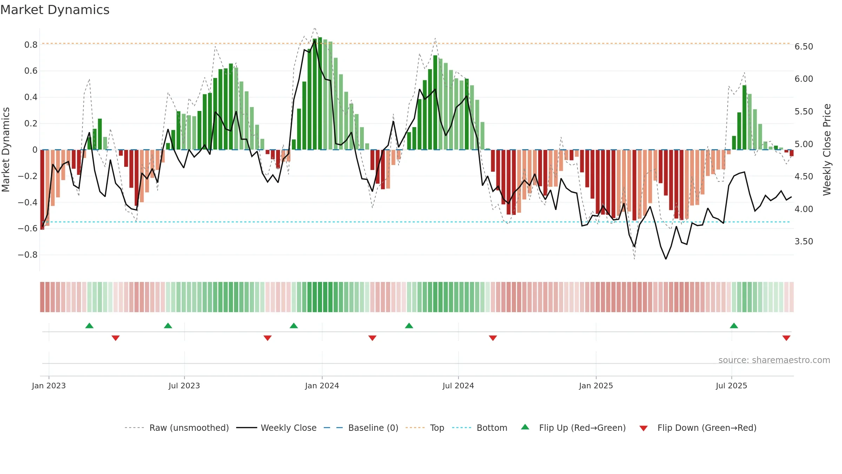Click the 3.50 right axis price label

click(804, 241)
